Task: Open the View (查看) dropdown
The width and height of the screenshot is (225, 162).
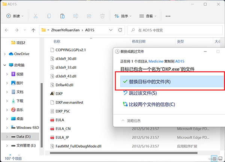Action: [x=148, y=16]
